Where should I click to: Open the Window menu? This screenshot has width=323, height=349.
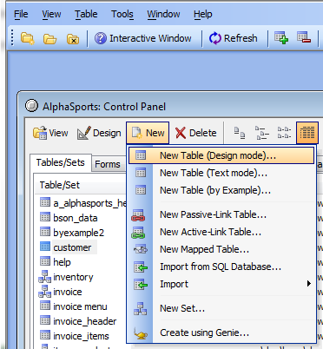point(163,14)
